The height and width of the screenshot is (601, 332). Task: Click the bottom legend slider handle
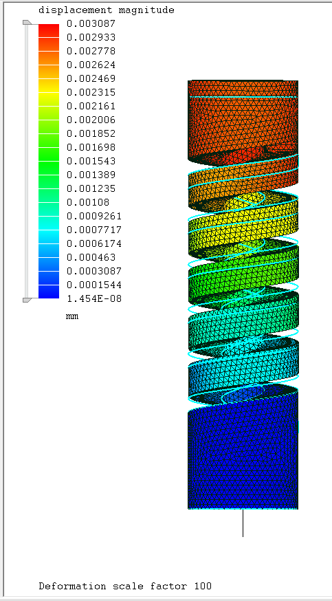27,300
